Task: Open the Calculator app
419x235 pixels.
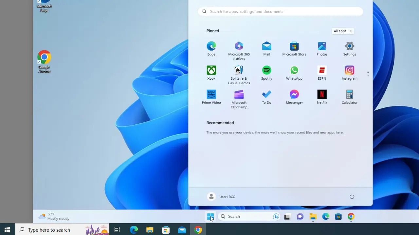Action: coord(350,97)
